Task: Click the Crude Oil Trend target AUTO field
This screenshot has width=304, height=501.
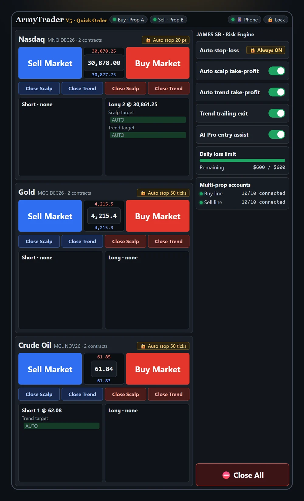Action: click(61, 426)
